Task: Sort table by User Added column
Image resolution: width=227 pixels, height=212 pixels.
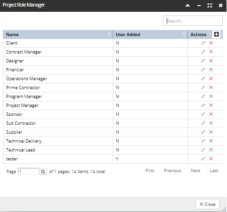Action: (184, 34)
